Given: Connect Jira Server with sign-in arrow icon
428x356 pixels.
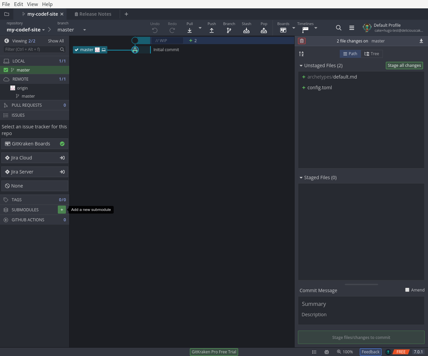Looking at the screenshot, I should [62, 172].
